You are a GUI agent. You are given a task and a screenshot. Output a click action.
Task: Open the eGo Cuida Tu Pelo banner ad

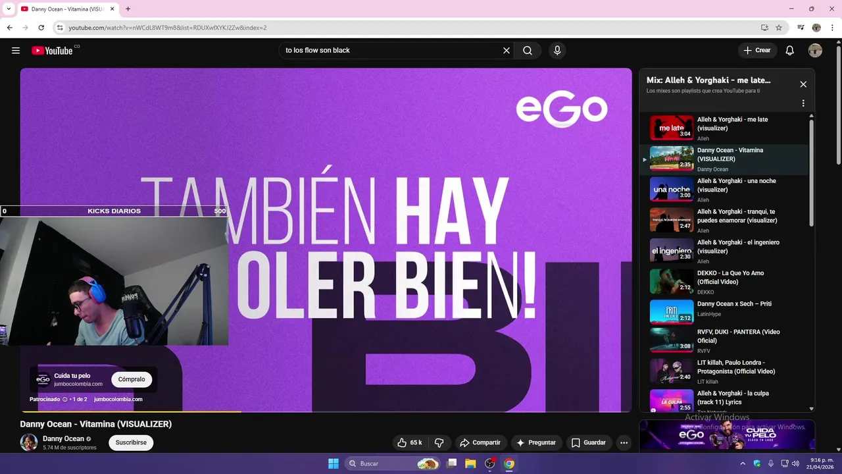click(x=727, y=436)
